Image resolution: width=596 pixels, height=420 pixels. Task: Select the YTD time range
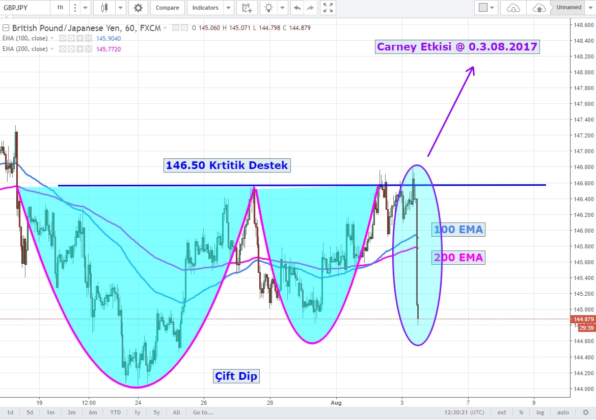point(117,412)
